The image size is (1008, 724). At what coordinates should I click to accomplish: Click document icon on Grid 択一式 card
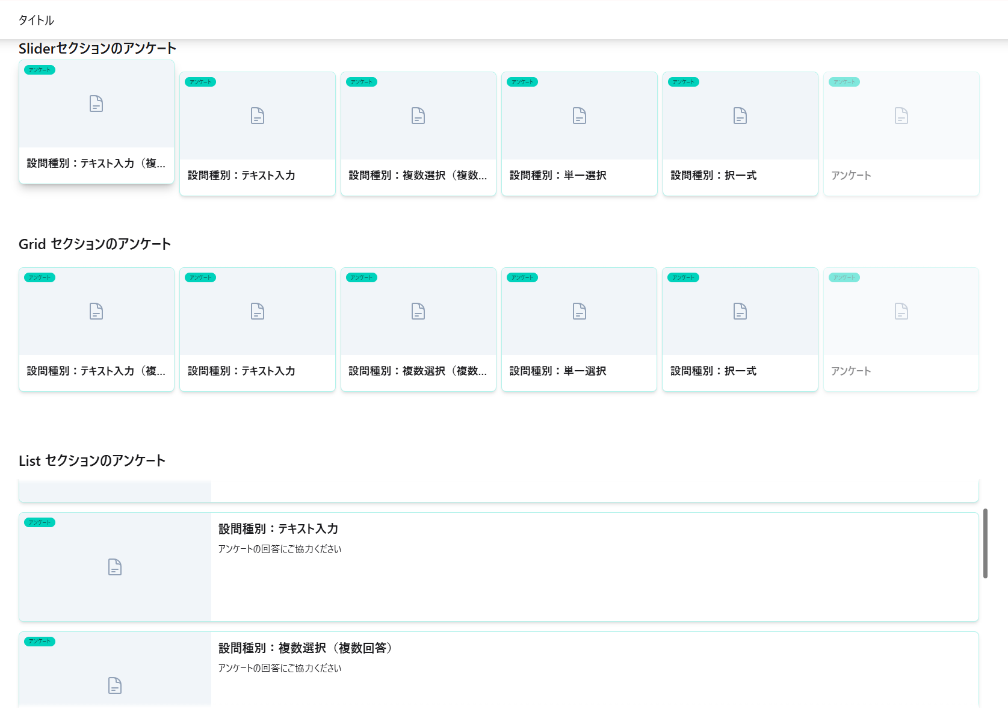(740, 311)
